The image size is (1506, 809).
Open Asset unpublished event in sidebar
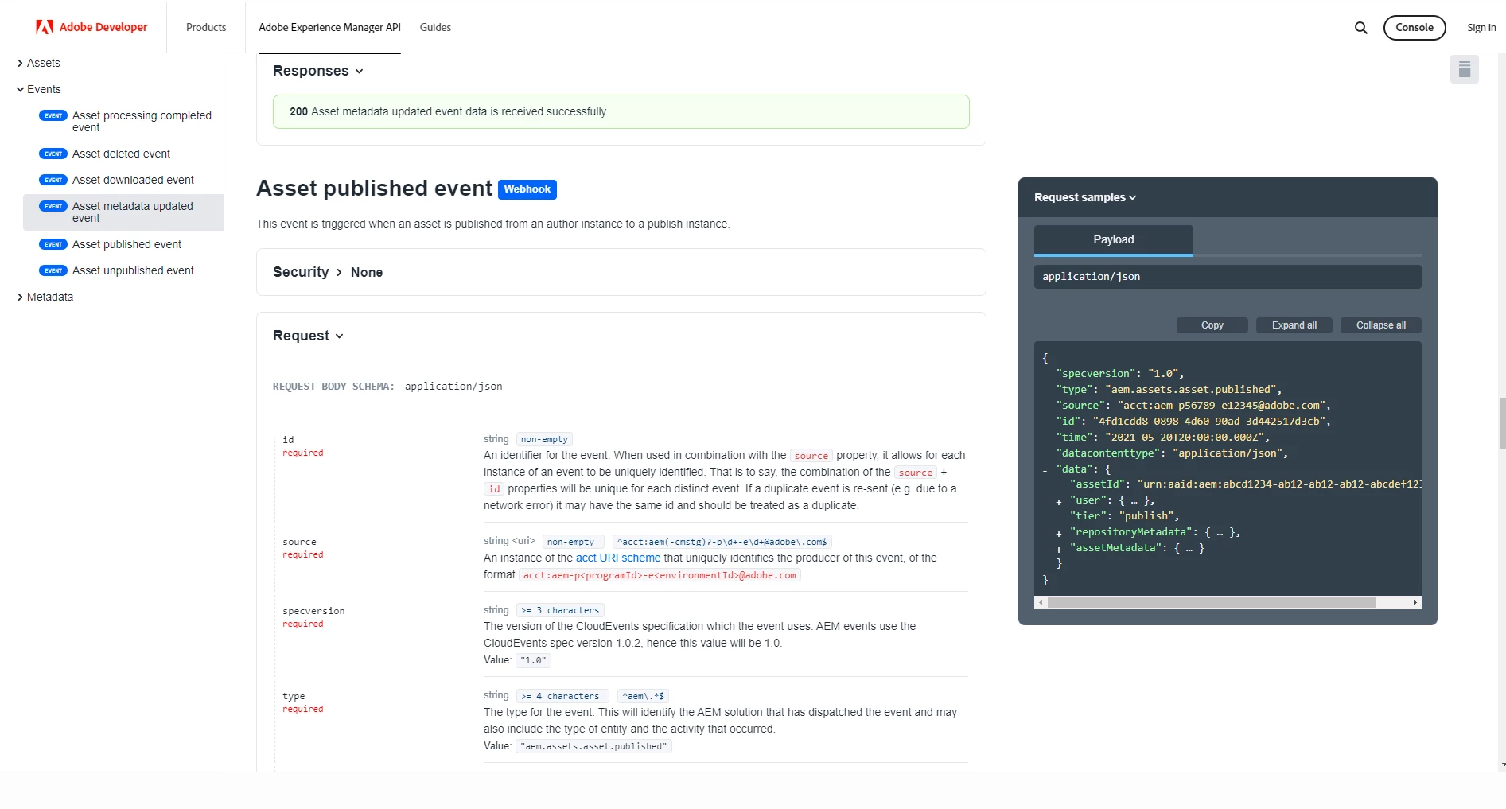(133, 270)
